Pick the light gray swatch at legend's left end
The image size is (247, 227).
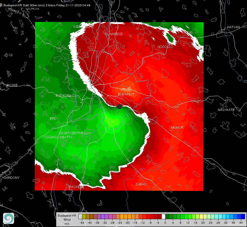80,217
